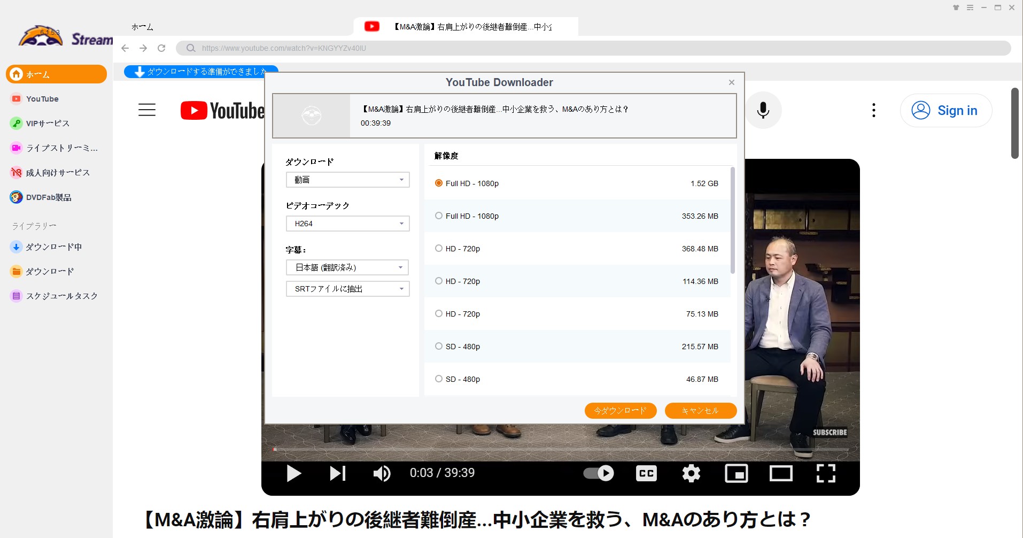Image resolution: width=1023 pixels, height=538 pixels.
Task: Open the app's main menu icon in title bar
Action: [x=970, y=7]
